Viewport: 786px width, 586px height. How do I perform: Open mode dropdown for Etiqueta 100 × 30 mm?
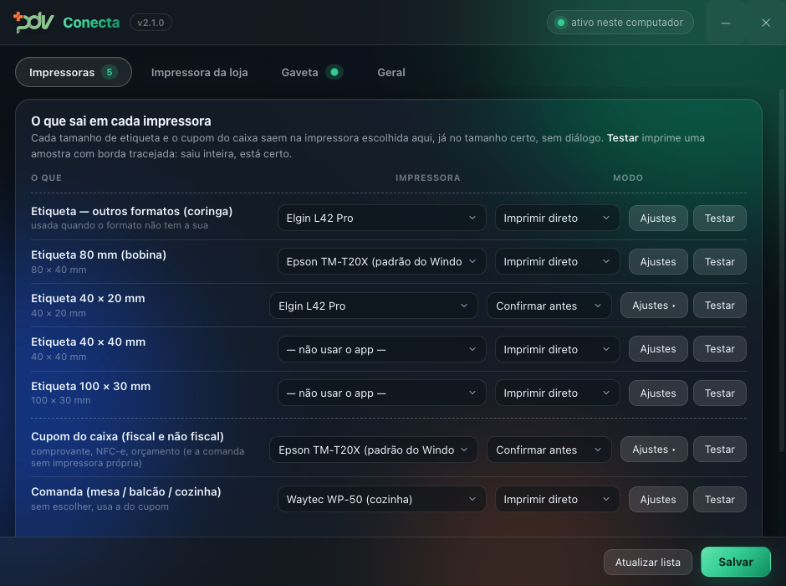coord(558,393)
